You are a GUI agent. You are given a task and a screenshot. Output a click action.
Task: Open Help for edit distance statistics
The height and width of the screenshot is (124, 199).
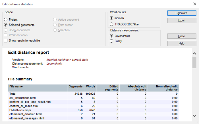(x=181, y=43)
